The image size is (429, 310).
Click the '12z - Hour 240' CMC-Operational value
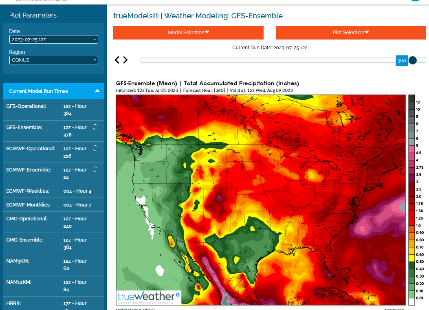pyautogui.click(x=75, y=222)
